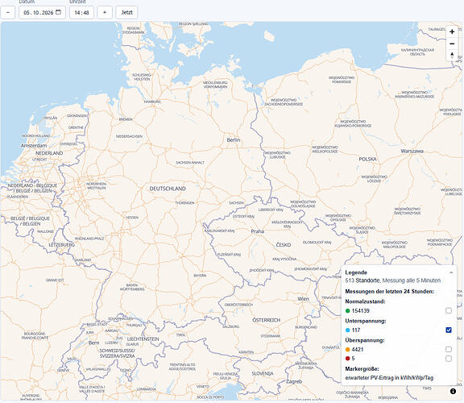The width and height of the screenshot is (464, 403).
Task: Click the ČESKO country label
Action: tap(284, 245)
